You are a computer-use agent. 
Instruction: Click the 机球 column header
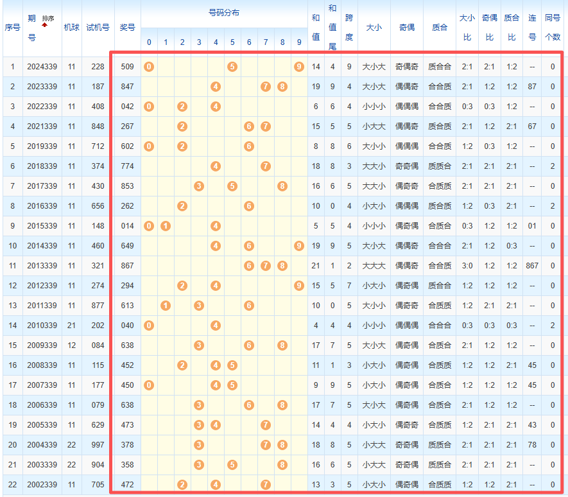(x=72, y=28)
